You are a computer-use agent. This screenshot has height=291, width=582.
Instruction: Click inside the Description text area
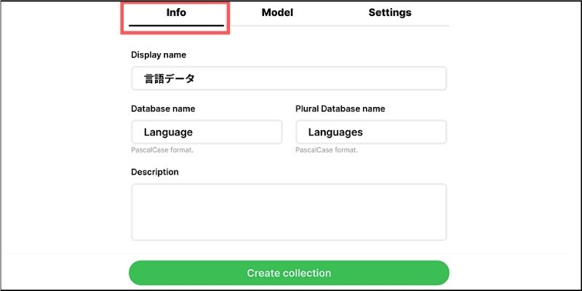point(289,212)
